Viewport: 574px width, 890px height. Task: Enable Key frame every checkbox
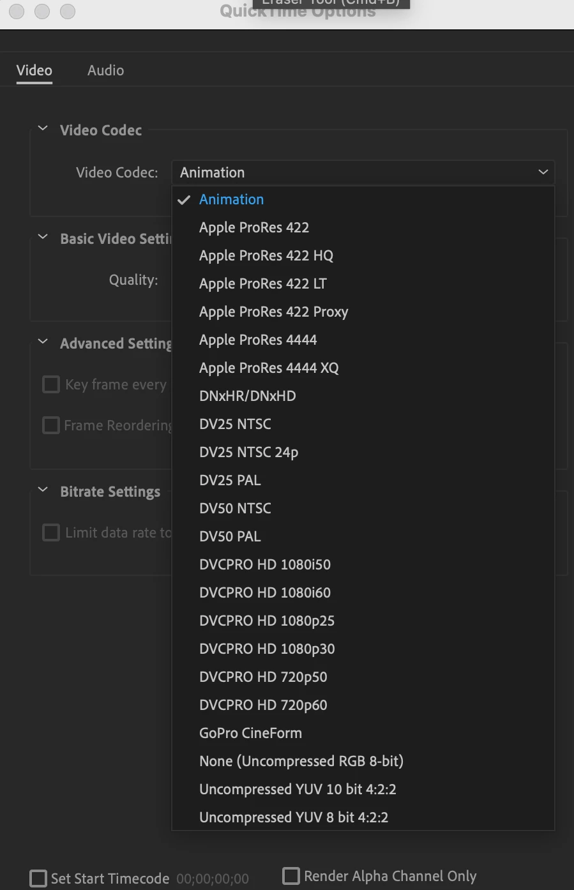click(50, 384)
